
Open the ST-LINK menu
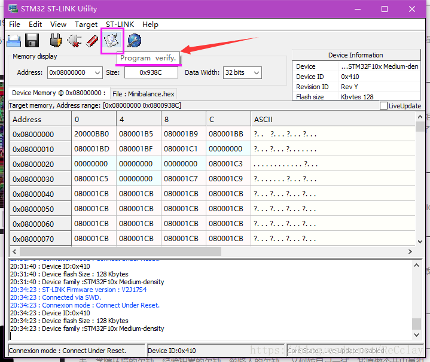(x=120, y=25)
